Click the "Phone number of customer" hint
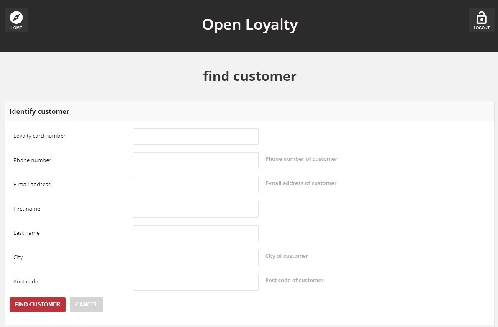Viewport: 498px width, 327px height. point(301,159)
